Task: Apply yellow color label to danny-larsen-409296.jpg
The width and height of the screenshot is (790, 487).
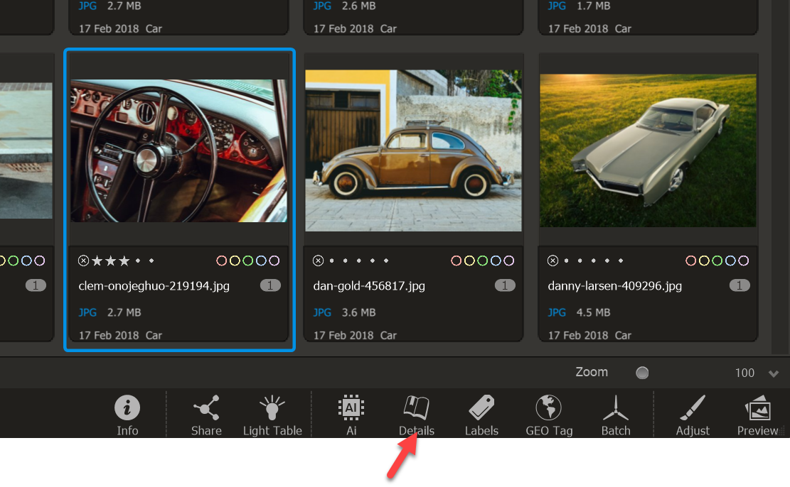Action: tap(705, 261)
